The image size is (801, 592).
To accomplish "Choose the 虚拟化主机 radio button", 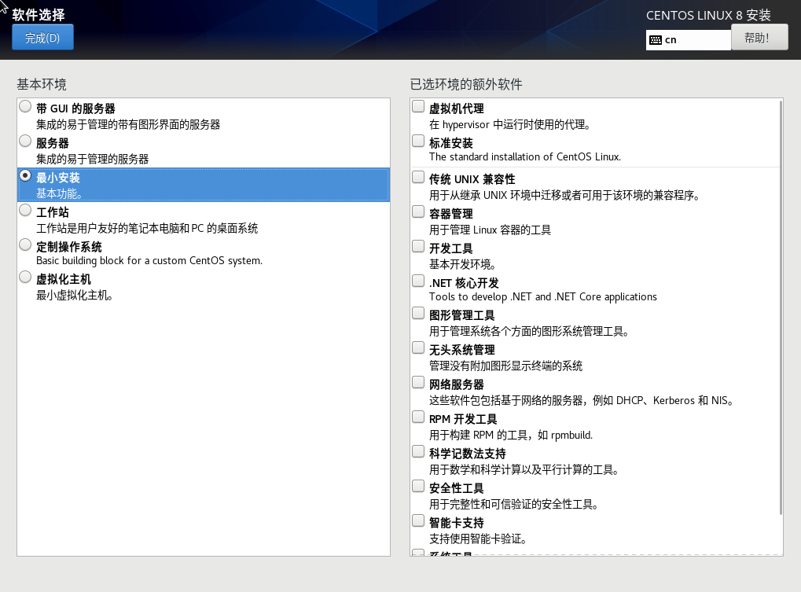I will pyautogui.click(x=25, y=277).
